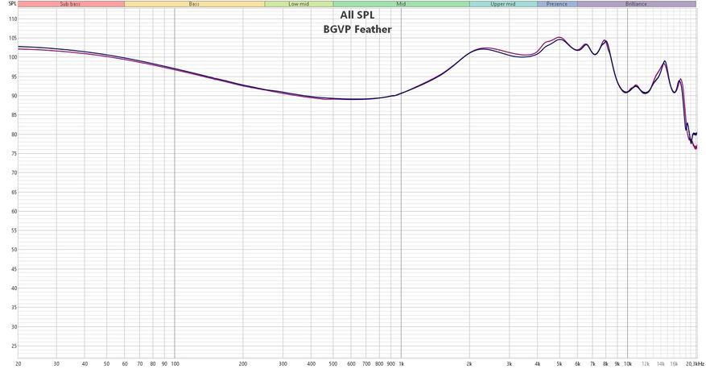Select the 7k frequency axis label
The image size is (706, 369).
click(593, 363)
